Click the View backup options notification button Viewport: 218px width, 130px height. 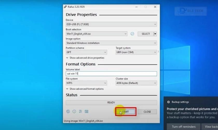tap(210, 127)
